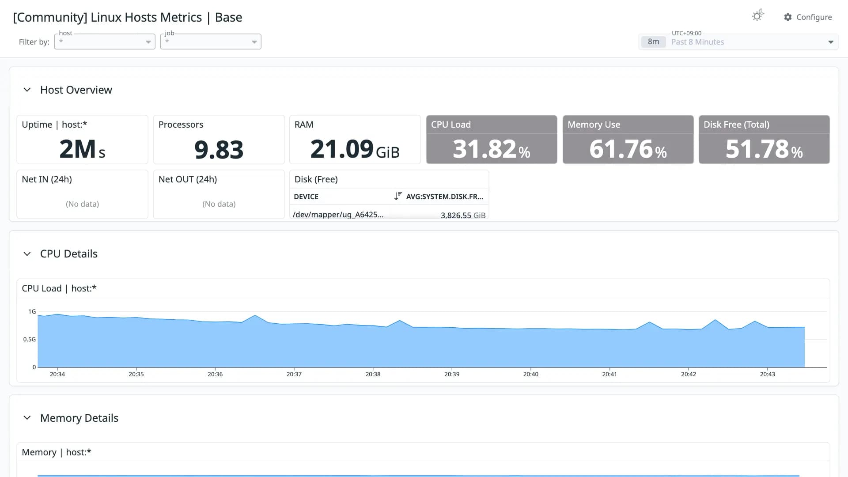The image size is (848, 477).
Task: Select the CPU Load 31.82% widget
Action: point(492,140)
